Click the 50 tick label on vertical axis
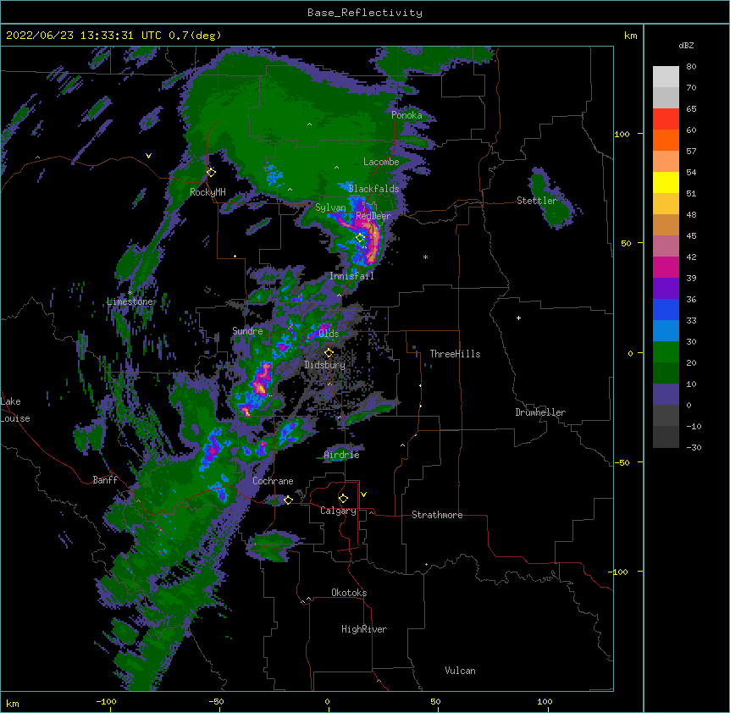The image size is (730, 713). tap(626, 243)
